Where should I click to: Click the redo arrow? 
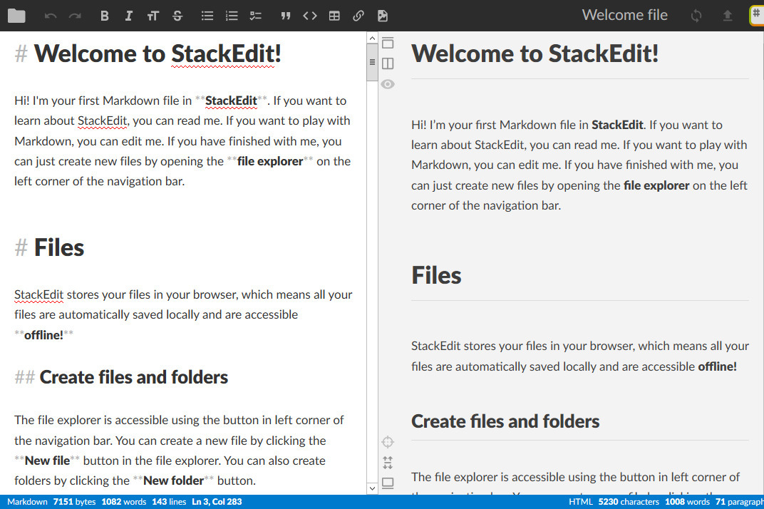75,16
